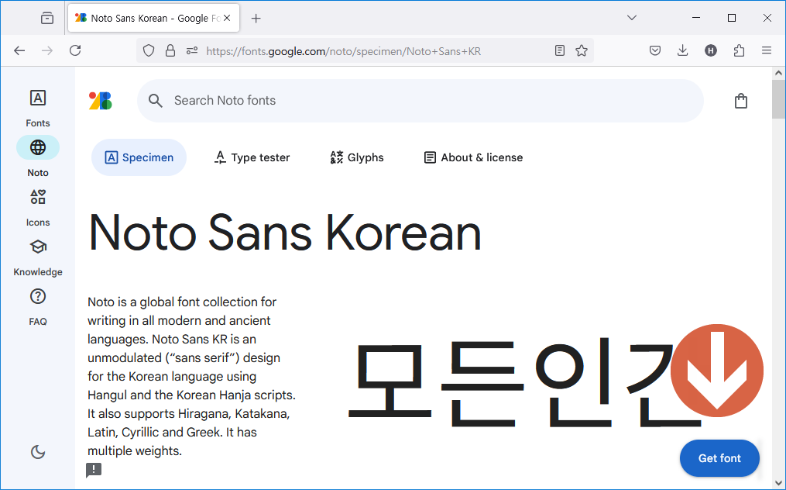The height and width of the screenshot is (490, 786).
Task: Close the Noto Sans Korean tab
Action: [227, 18]
